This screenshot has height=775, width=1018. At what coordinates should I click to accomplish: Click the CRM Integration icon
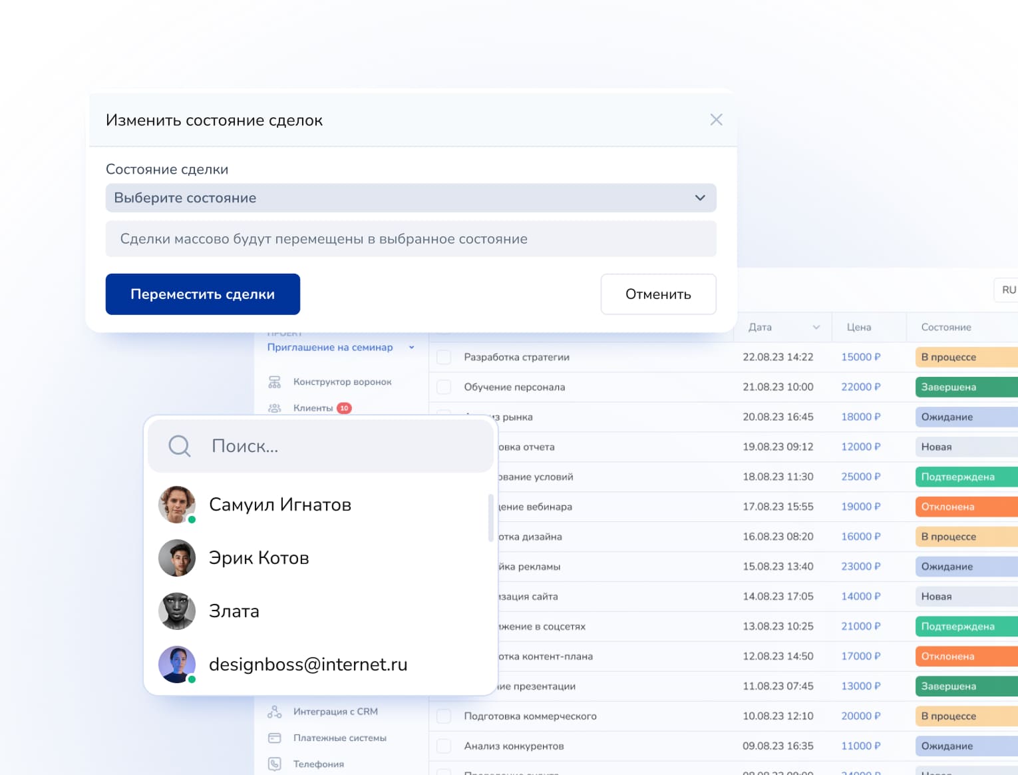[274, 712]
